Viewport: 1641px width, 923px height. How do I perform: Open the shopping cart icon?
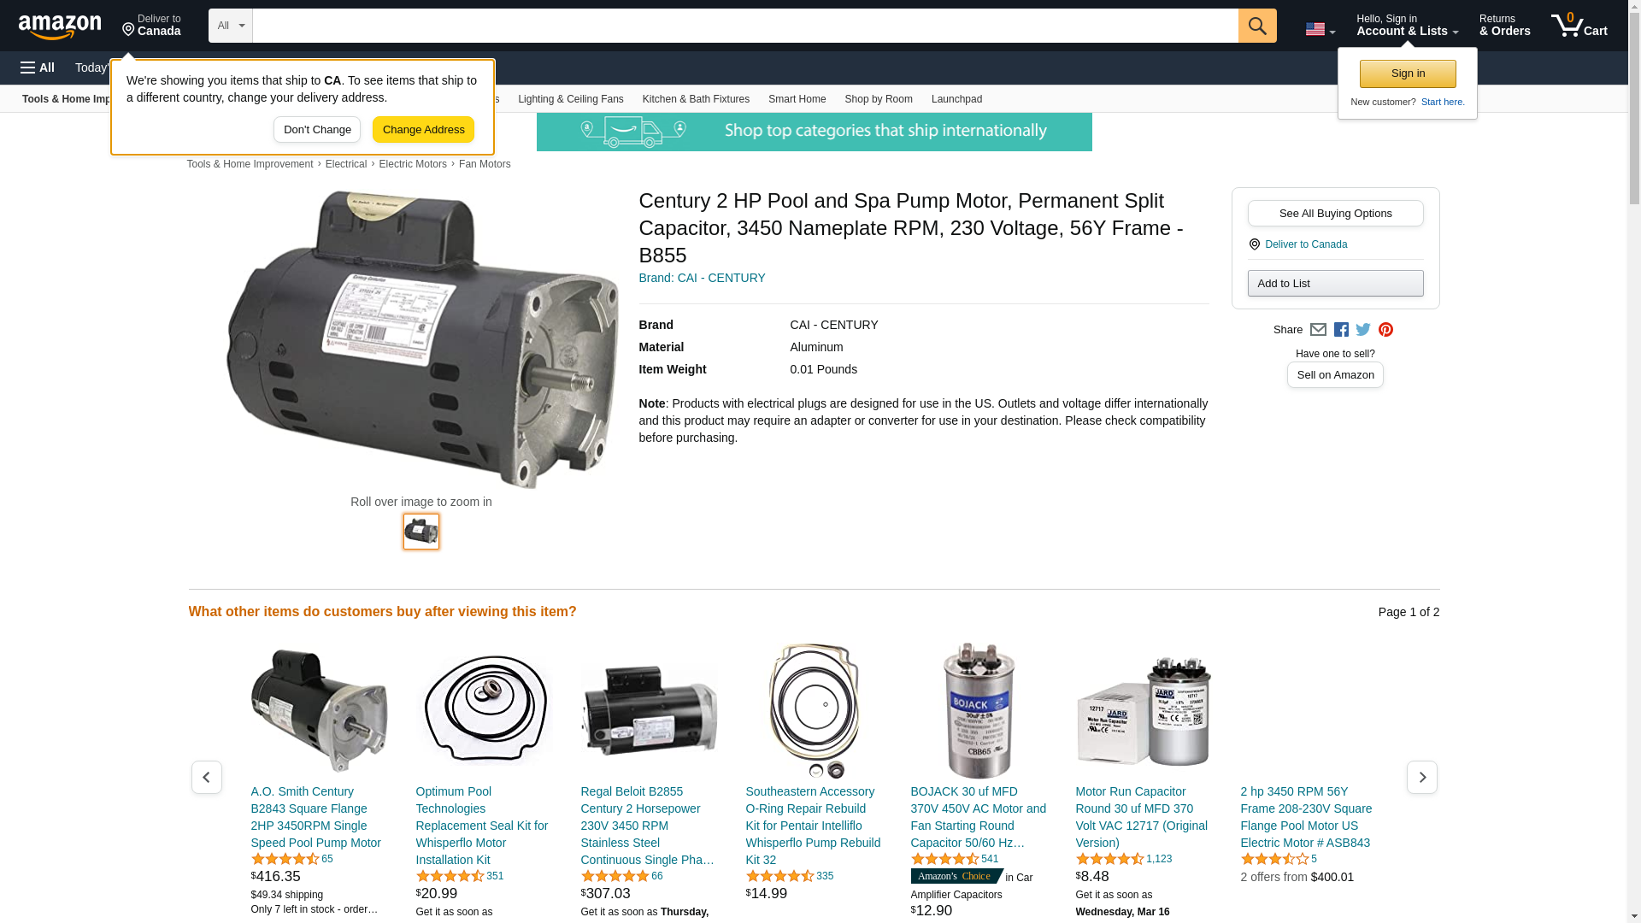tap(1579, 25)
